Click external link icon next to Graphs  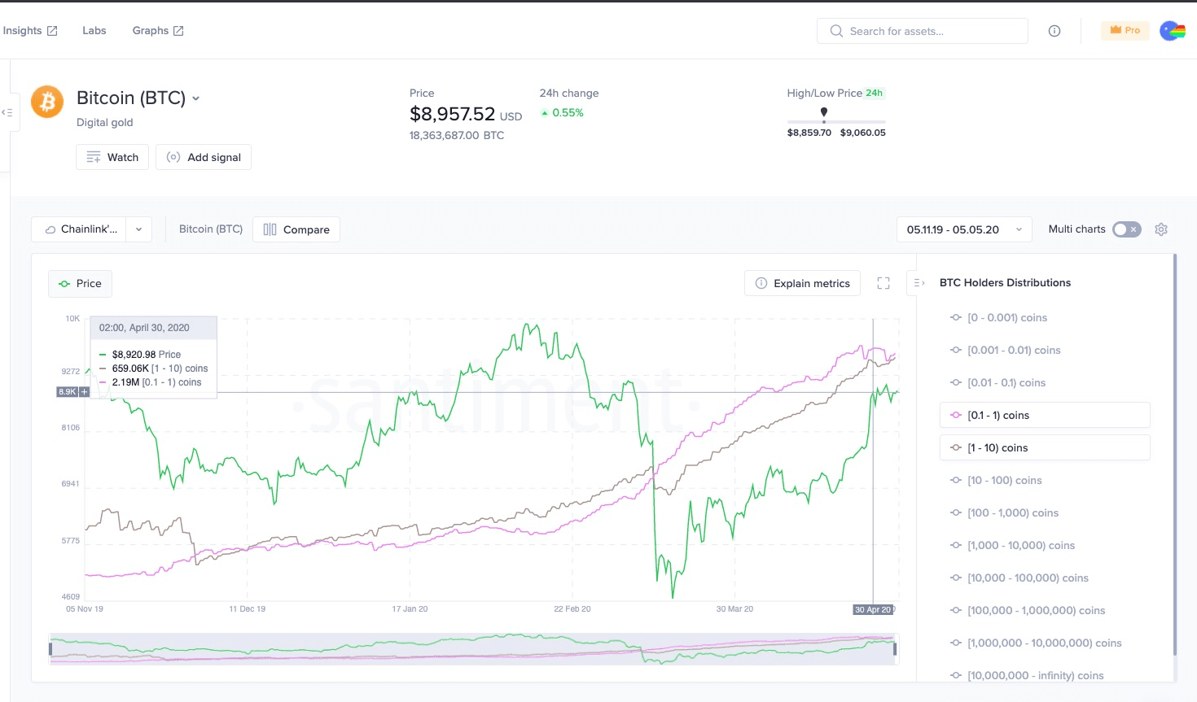(x=178, y=31)
